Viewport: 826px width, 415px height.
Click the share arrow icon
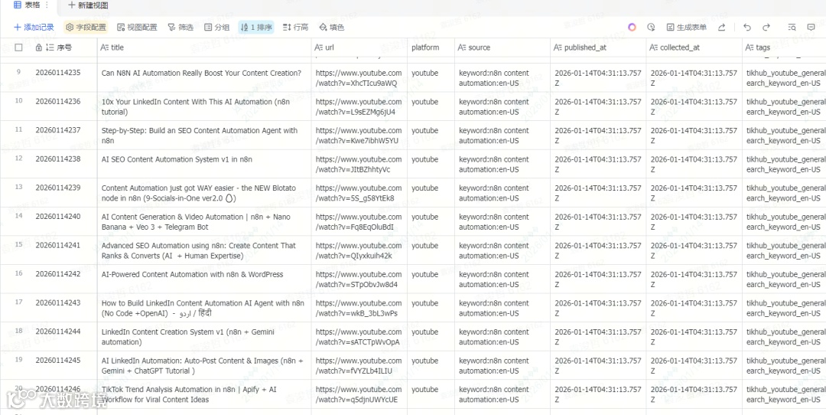point(722,28)
